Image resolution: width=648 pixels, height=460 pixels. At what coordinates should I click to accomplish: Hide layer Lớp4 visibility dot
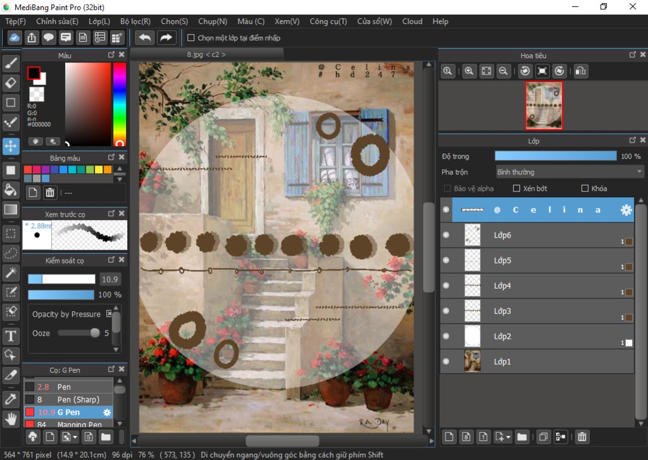[x=446, y=286]
